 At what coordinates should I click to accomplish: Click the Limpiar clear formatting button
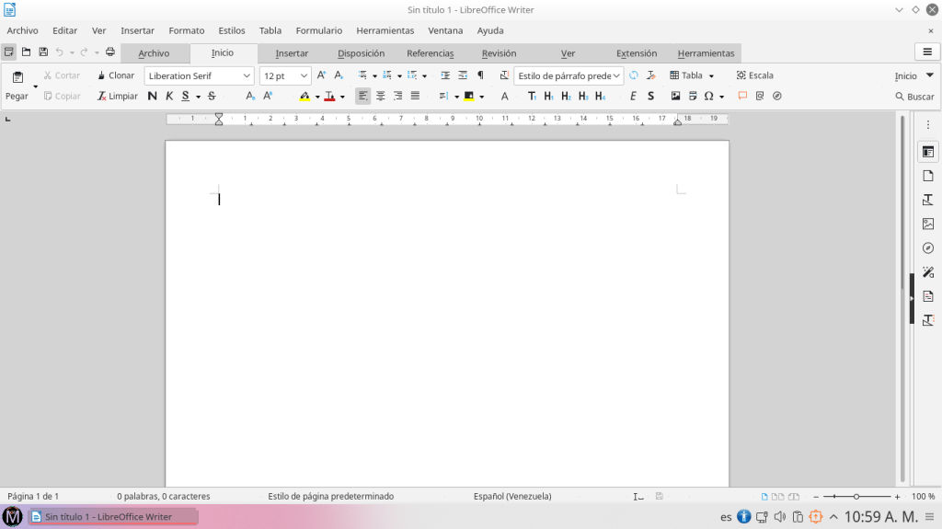[x=118, y=96]
